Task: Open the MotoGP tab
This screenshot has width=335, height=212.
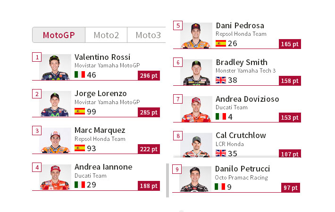Action: pyautogui.click(x=59, y=35)
